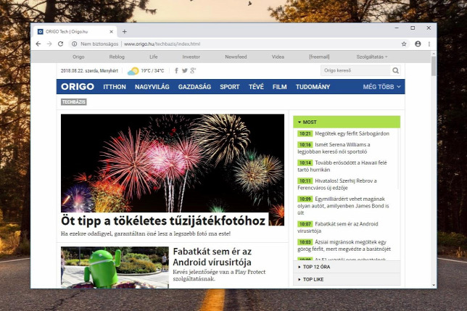The height and width of the screenshot is (311, 467).
Task: Open Videa in the top bar
Action: (x=278, y=57)
